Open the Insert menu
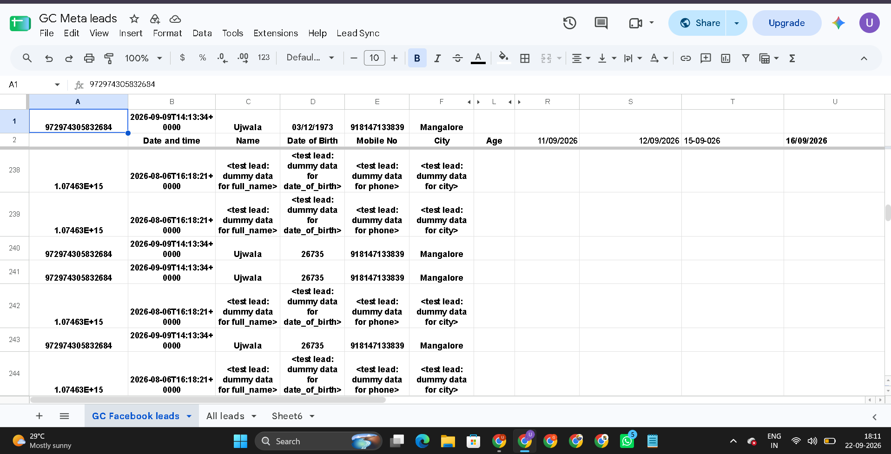This screenshot has width=891, height=454. (x=131, y=33)
